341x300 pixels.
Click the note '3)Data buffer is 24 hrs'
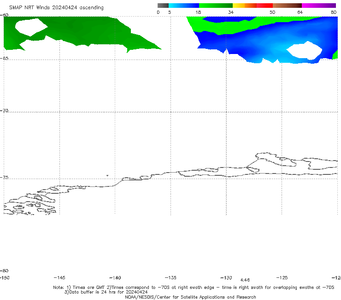pos(106,292)
